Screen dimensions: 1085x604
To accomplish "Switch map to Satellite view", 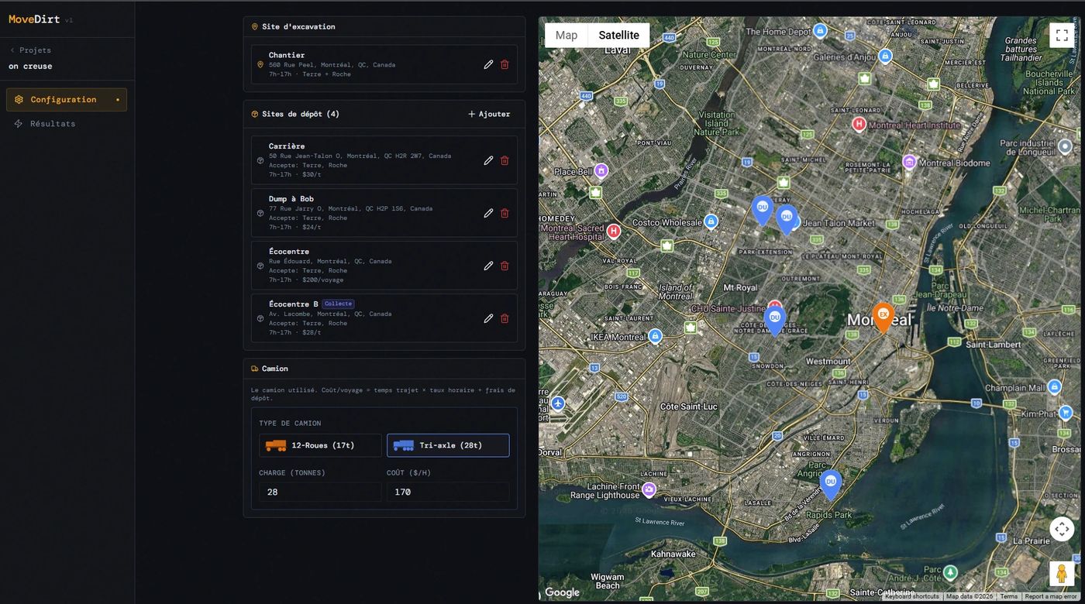I will click(619, 35).
